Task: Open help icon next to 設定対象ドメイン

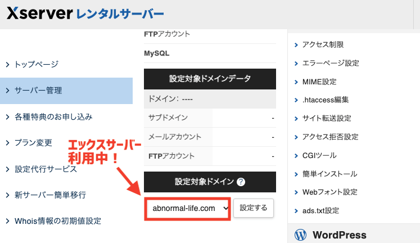Action: coord(241,182)
